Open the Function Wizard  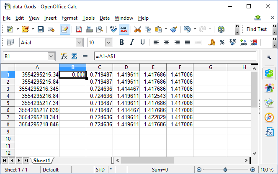[x=64, y=56]
